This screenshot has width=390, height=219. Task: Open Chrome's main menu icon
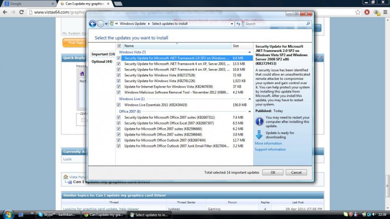[x=385, y=12]
